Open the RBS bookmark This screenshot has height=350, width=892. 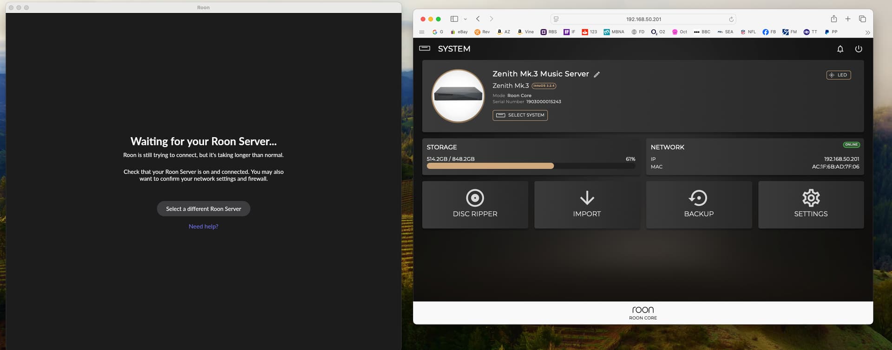coord(549,32)
